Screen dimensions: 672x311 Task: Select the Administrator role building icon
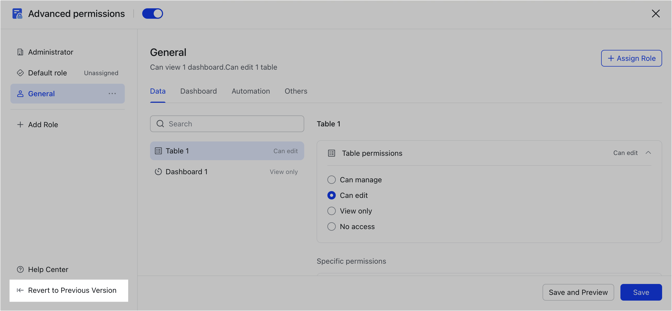click(x=20, y=52)
